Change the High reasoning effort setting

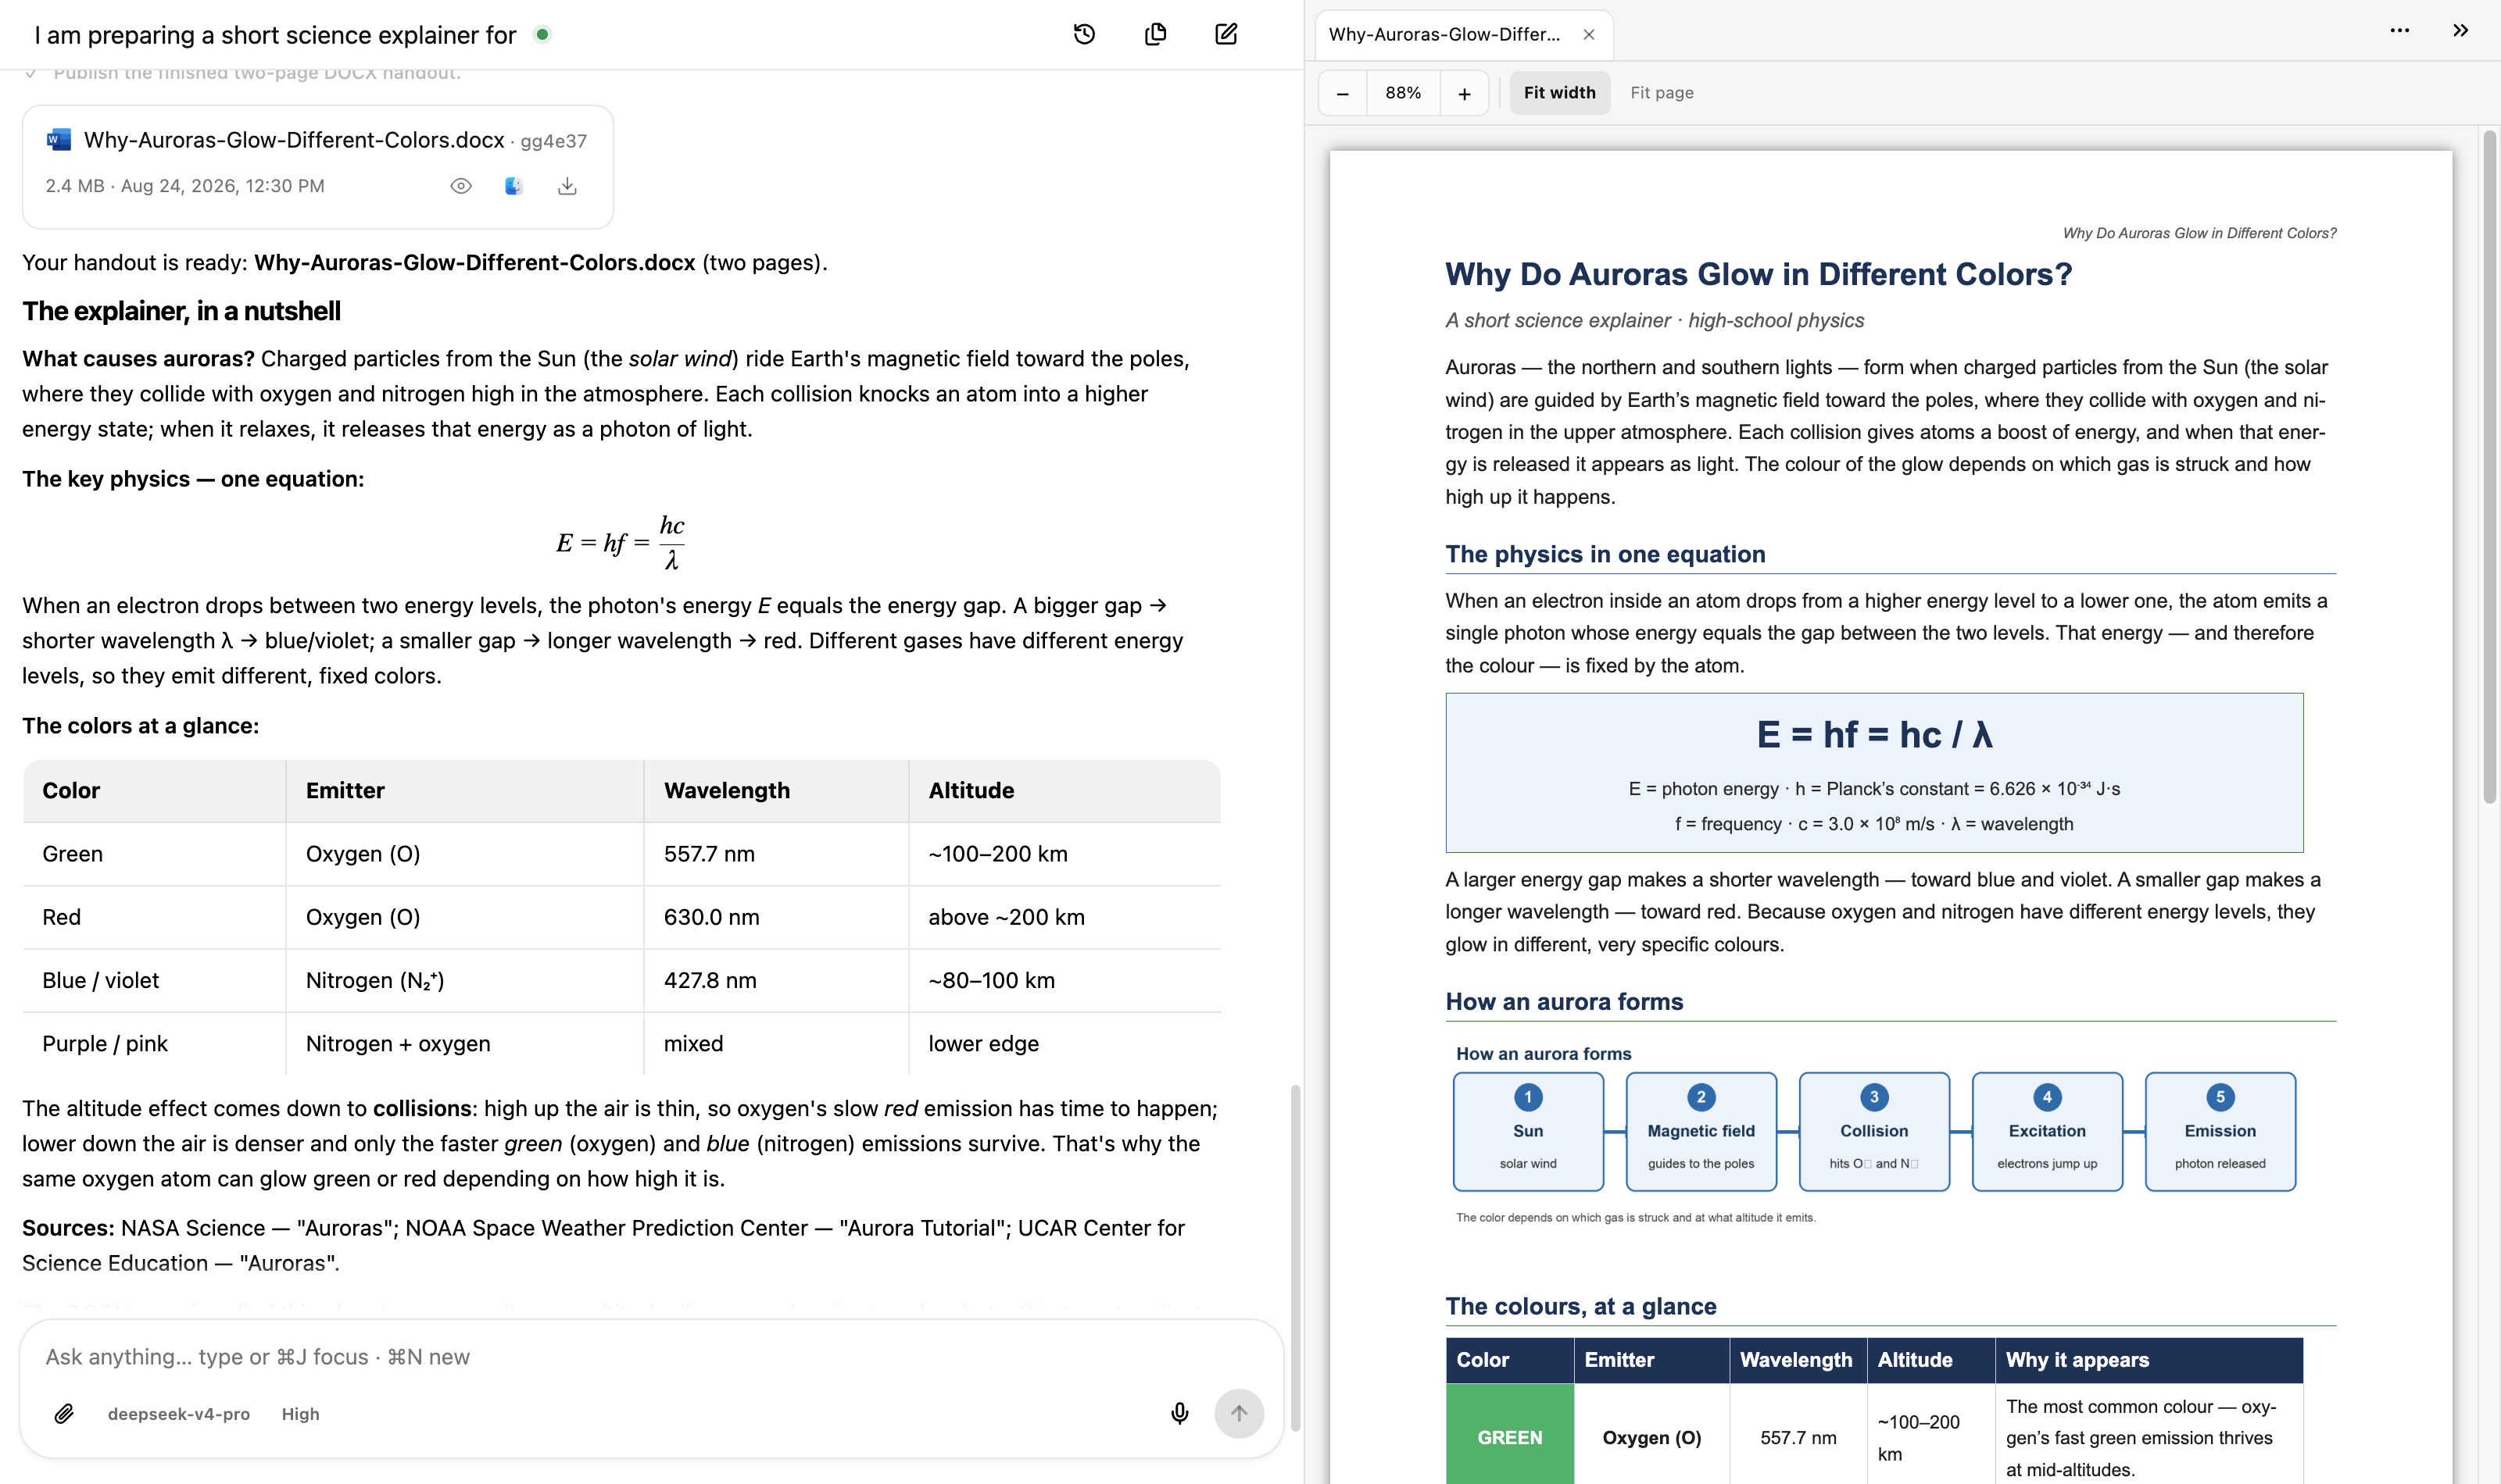(x=300, y=1414)
